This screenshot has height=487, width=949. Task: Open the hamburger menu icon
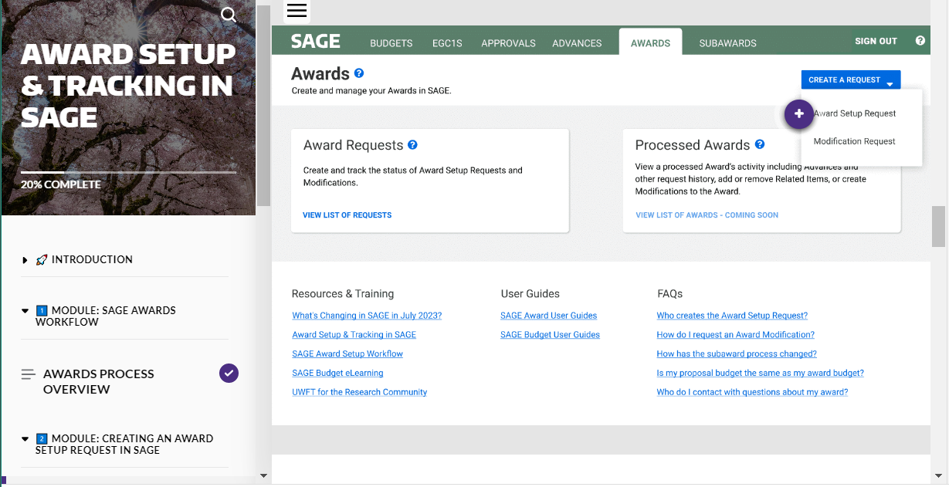(297, 11)
